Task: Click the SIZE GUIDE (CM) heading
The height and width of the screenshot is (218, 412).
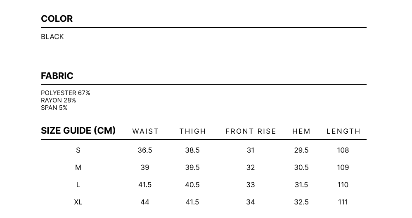Action: coord(78,130)
